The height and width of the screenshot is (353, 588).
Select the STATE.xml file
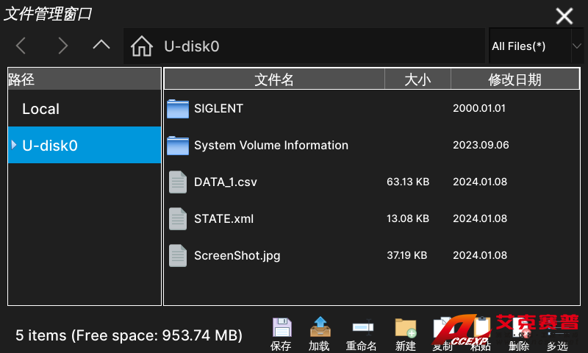pos(223,218)
